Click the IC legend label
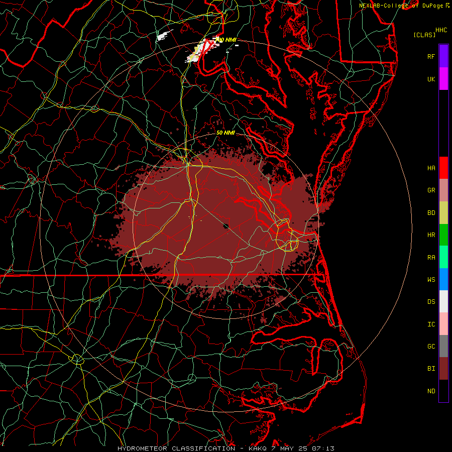Screen dimensions: 452x452 pyautogui.click(x=431, y=324)
